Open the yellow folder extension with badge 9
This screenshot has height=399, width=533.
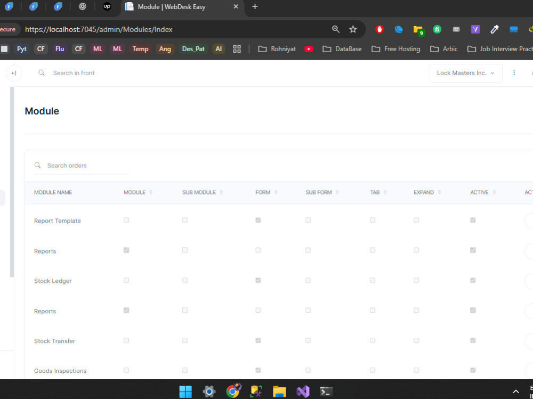418,30
